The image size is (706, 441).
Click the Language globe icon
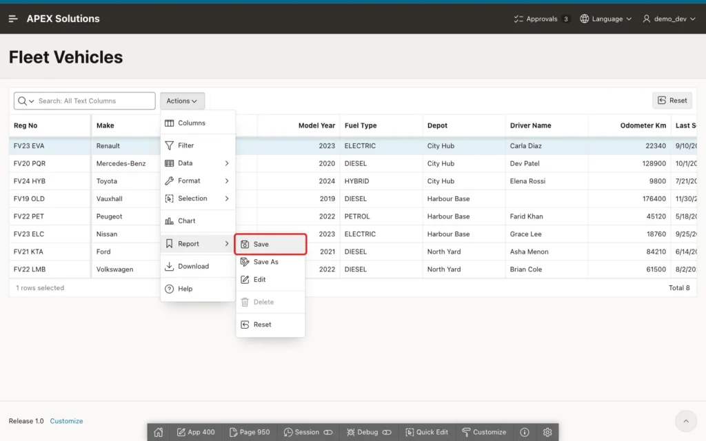click(x=584, y=19)
